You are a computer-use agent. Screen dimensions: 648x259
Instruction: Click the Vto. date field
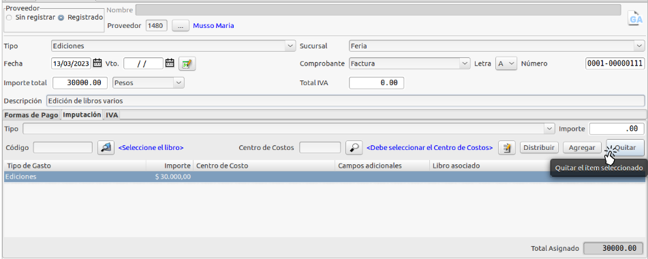[x=143, y=63]
